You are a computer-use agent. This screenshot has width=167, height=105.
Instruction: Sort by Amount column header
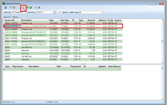90,20
